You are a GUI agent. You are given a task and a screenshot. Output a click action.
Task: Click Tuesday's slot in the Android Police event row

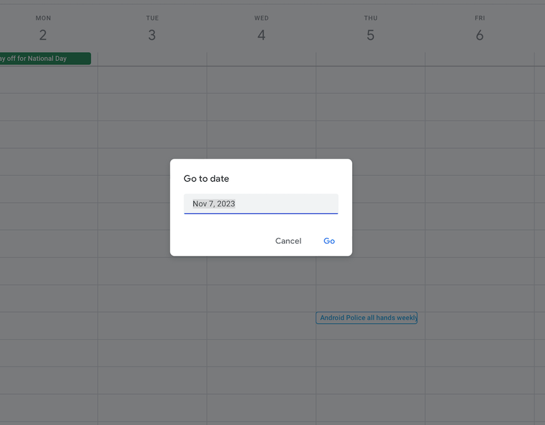(x=152, y=325)
